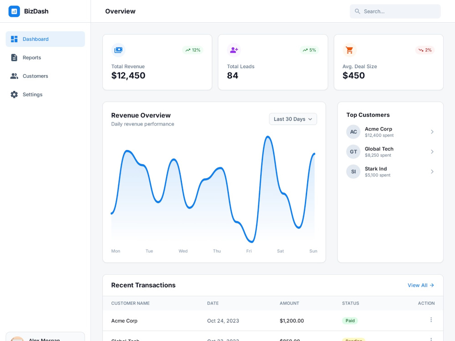This screenshot has height=341, width=455.
Task: Open the Settings menu item
Action: click(x=45, y=95)
